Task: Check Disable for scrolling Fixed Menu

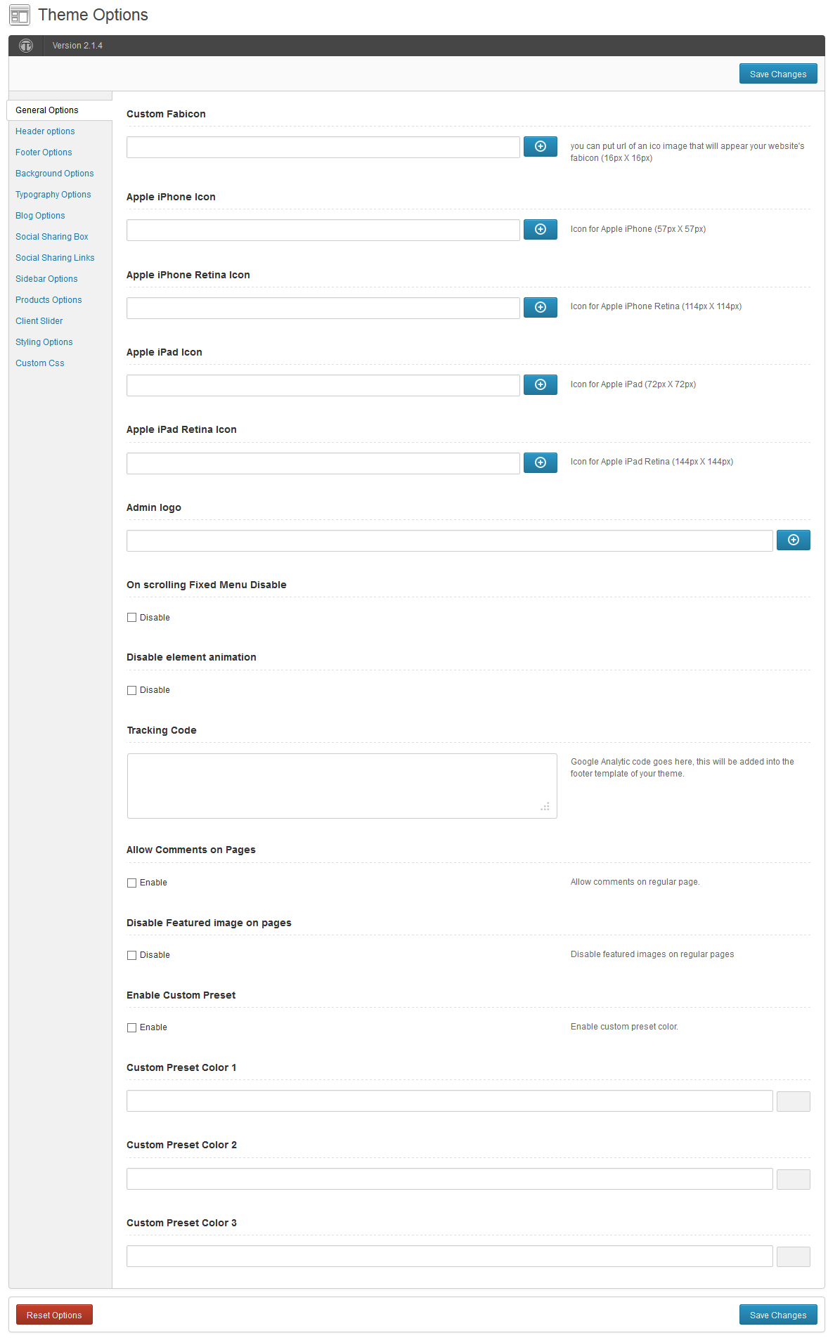Action: [x=131, y=618]
